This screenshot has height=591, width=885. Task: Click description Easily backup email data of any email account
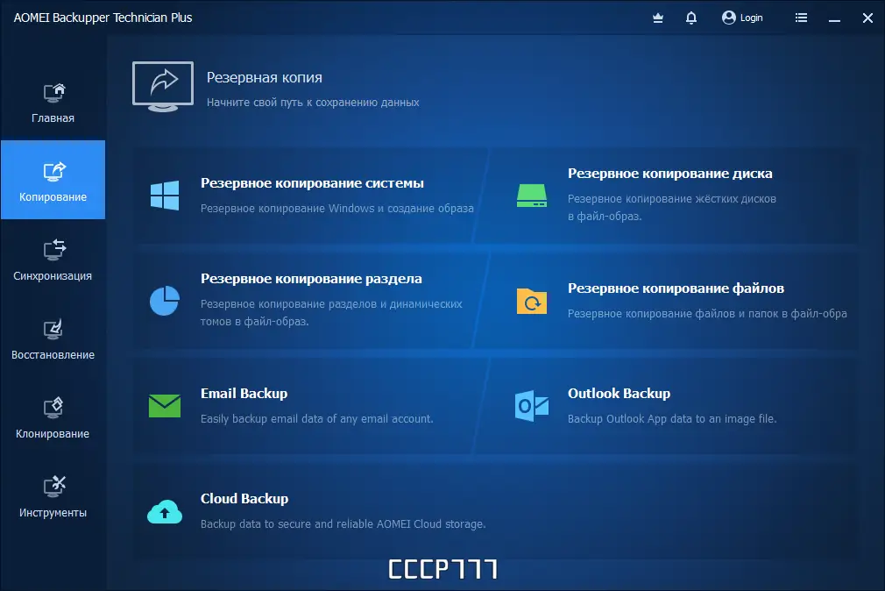[x=316, y=418]
